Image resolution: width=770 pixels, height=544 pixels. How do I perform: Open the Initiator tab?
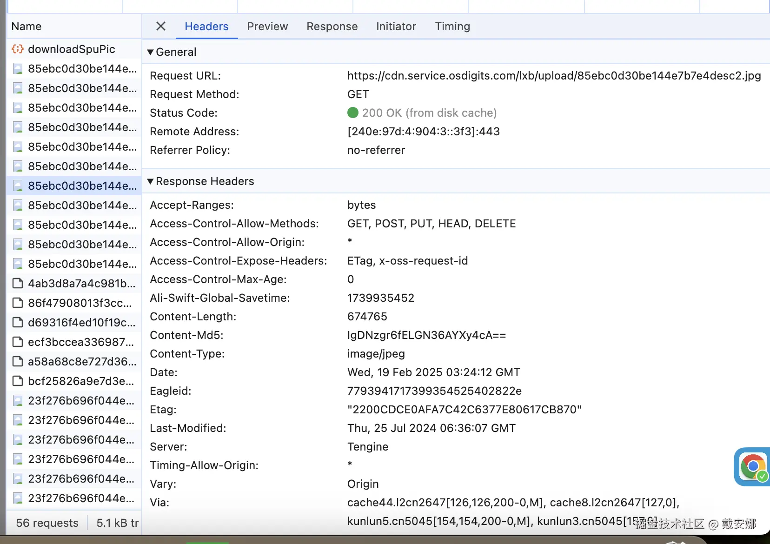click(396, 27)
